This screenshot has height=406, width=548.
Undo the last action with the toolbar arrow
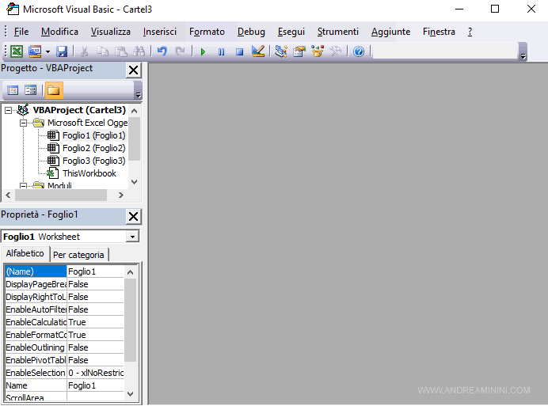point(162,51)
